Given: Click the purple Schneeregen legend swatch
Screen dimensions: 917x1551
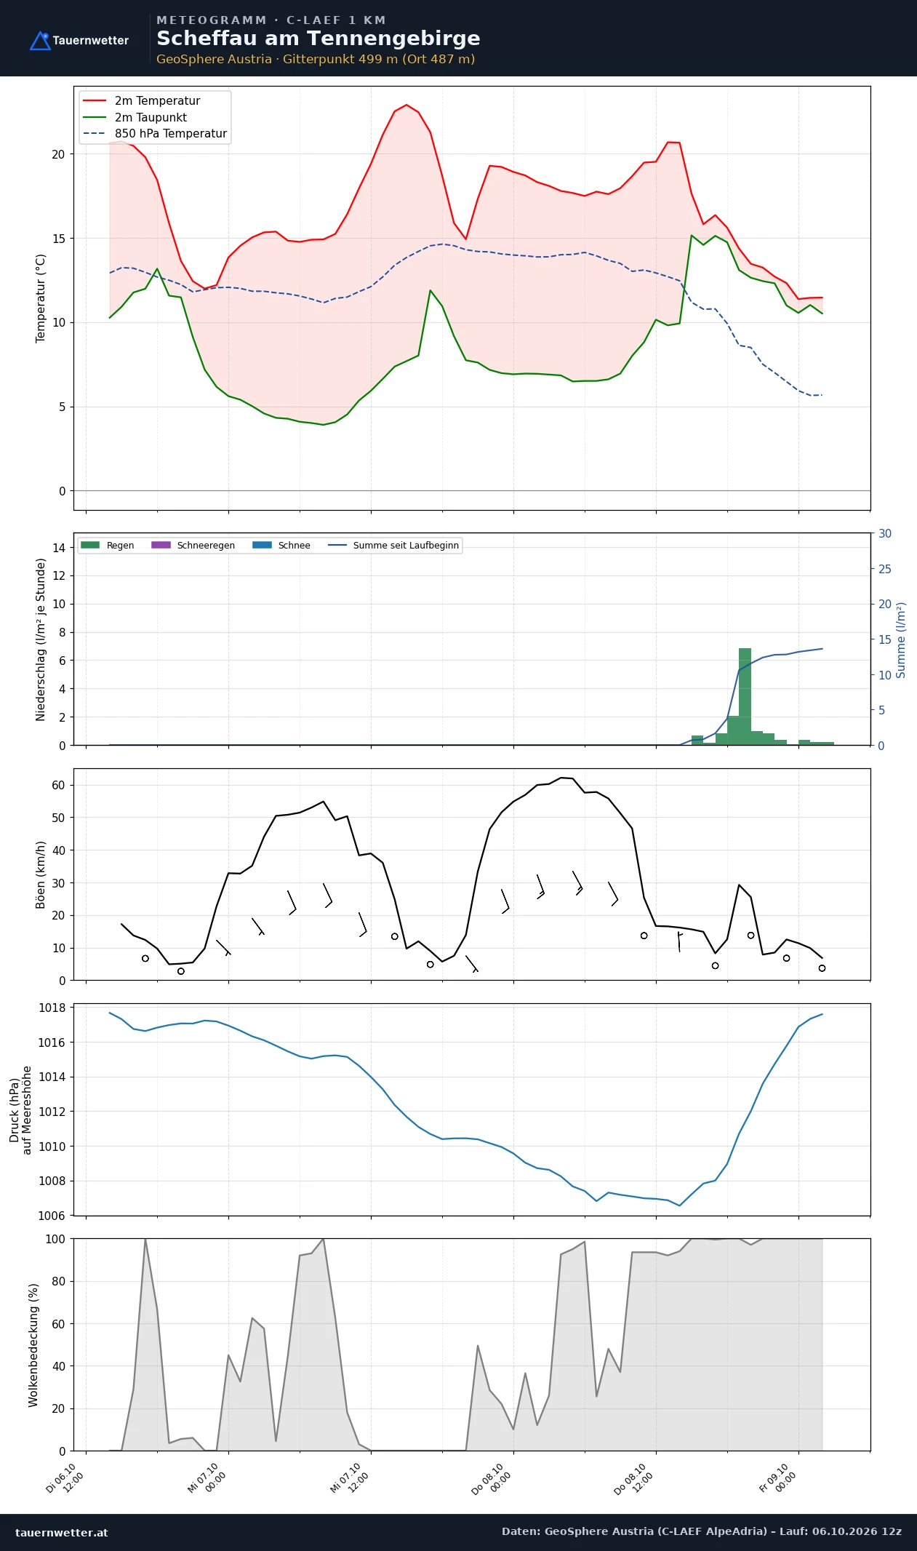Looking at the screenshot, I should tap(161, 545).
